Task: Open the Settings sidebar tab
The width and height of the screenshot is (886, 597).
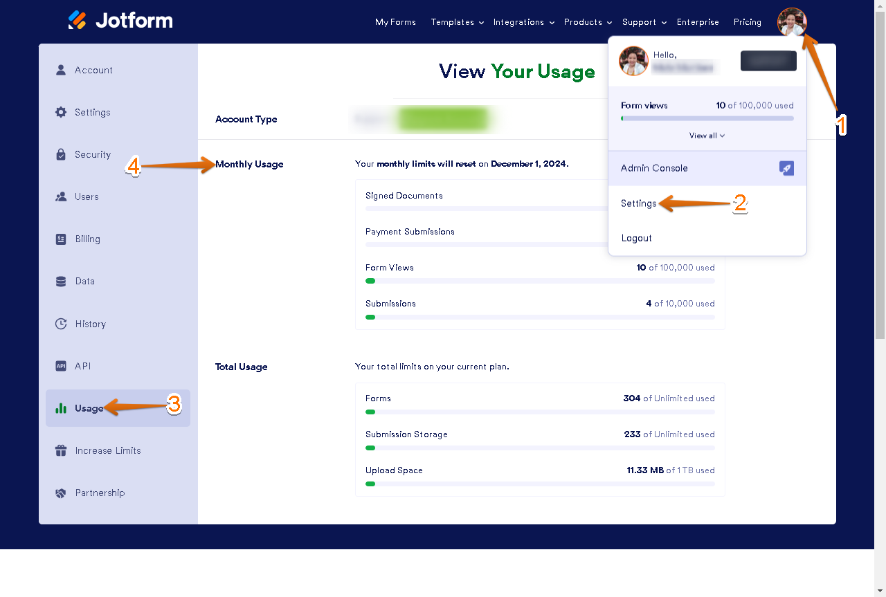Action: pyautogui.click(x=118, y=112)
